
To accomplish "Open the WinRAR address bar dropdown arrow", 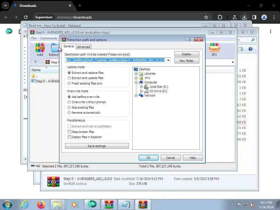I will [233, 62].
